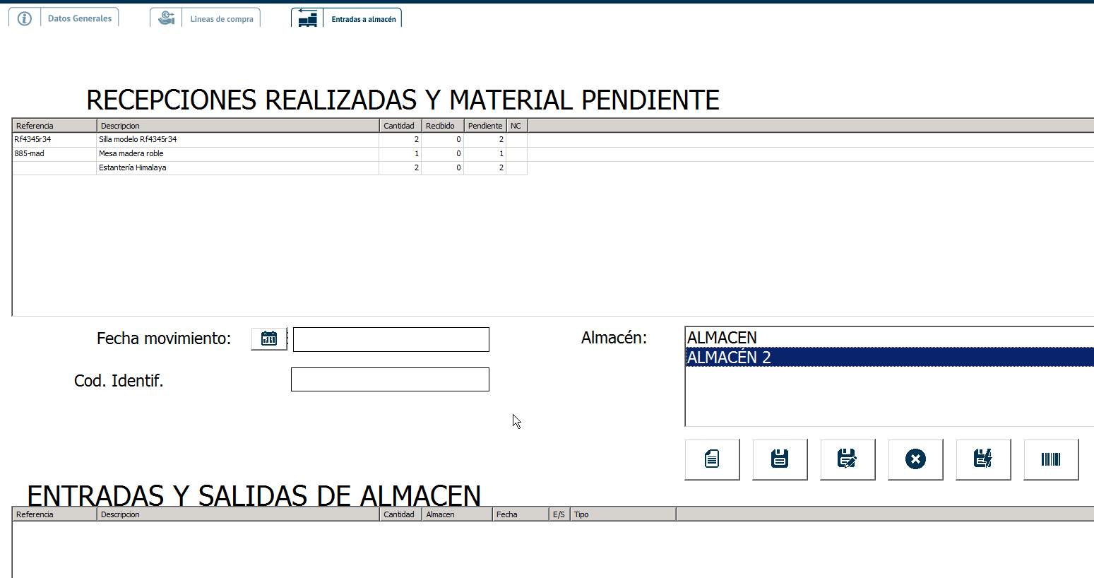Select ALMACEN in the warehouse list
1094x578 pixels.
pyautogui.click(x=722, y=338)
